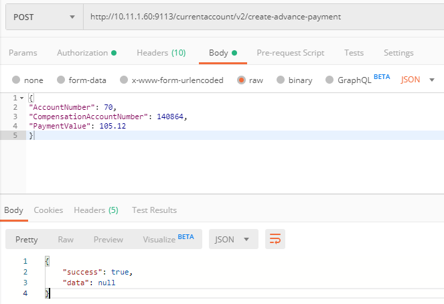This screenshot has width=444, height=304.
Task: Choose x-www-form-urlencoded body type
Action: tap(123, 80)
